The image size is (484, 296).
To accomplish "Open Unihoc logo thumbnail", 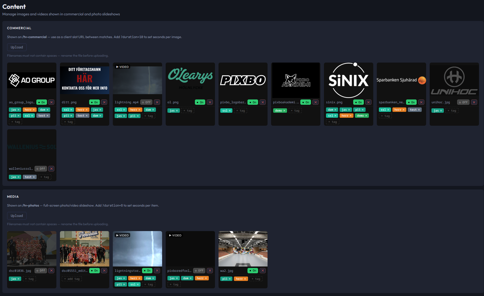I will [454, 80].
